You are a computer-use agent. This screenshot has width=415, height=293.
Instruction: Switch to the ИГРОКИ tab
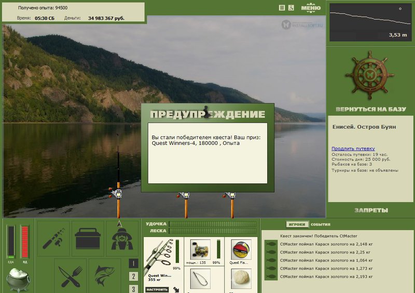pos(297,224)
